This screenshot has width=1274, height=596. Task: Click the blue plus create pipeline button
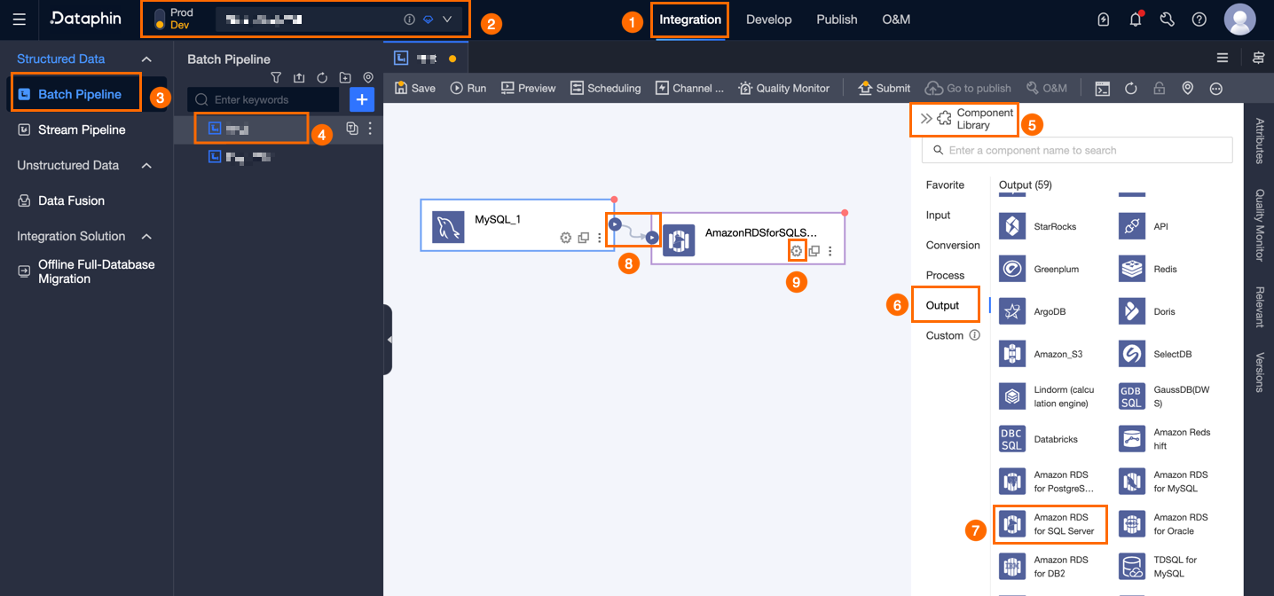coord(362,99)
